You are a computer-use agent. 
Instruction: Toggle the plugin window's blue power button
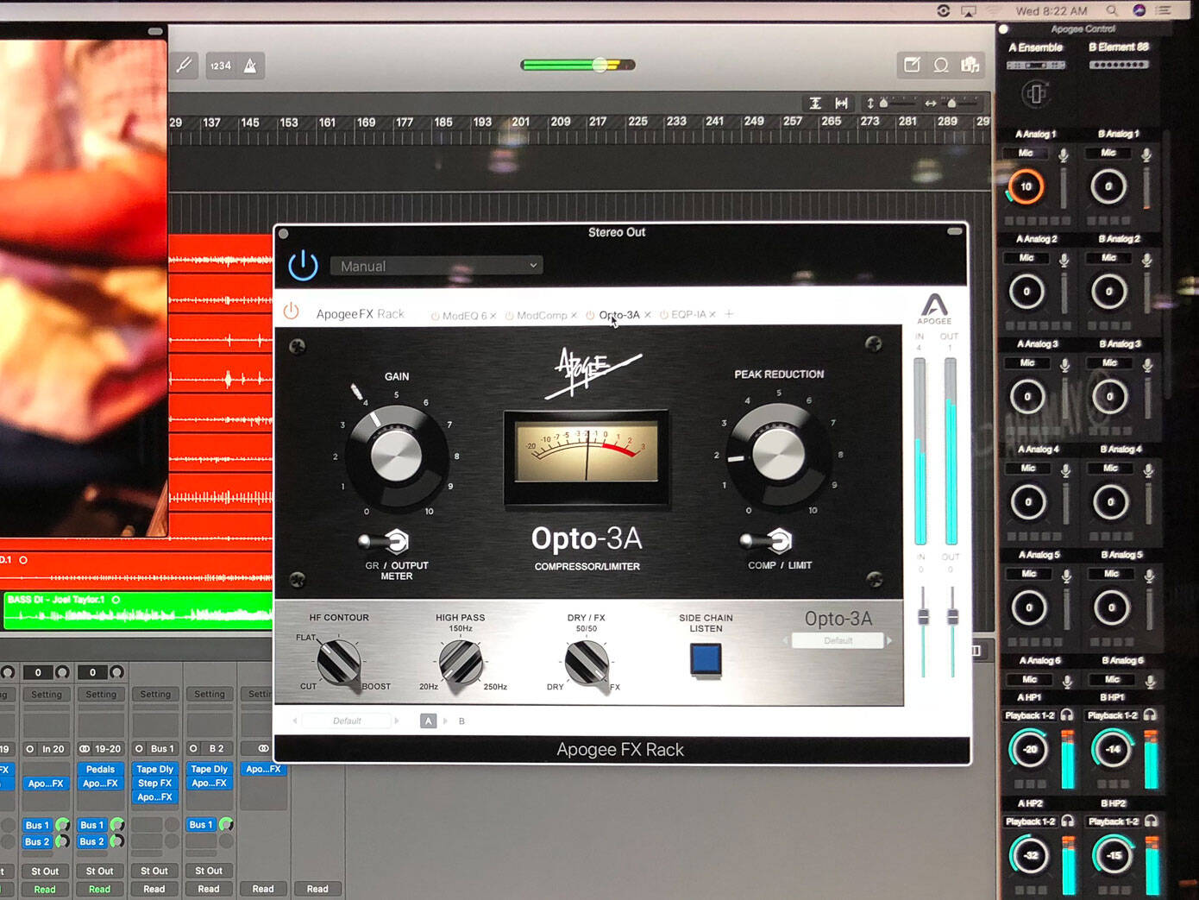tap(303, 266)
